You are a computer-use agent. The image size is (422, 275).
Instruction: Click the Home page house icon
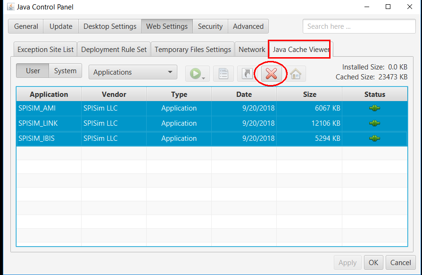click(x=295, y=73)
